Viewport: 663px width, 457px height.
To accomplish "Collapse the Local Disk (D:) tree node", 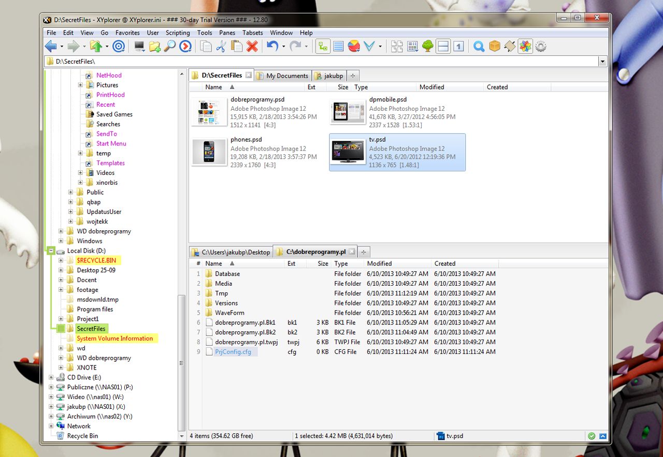I will point(51,251).
